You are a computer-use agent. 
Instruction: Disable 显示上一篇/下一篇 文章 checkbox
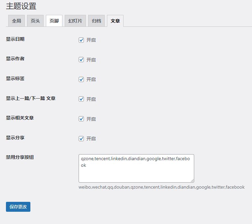81,99
